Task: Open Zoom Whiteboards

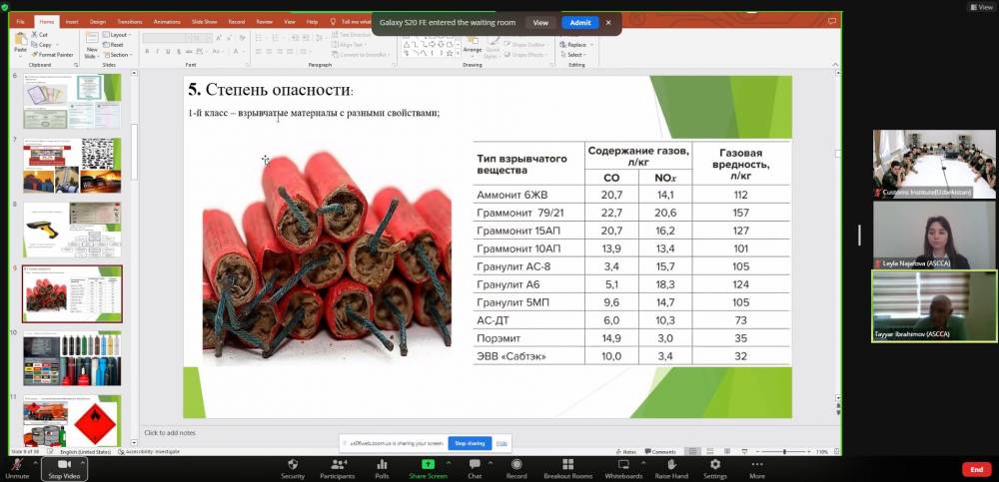Action: [623, 469]
